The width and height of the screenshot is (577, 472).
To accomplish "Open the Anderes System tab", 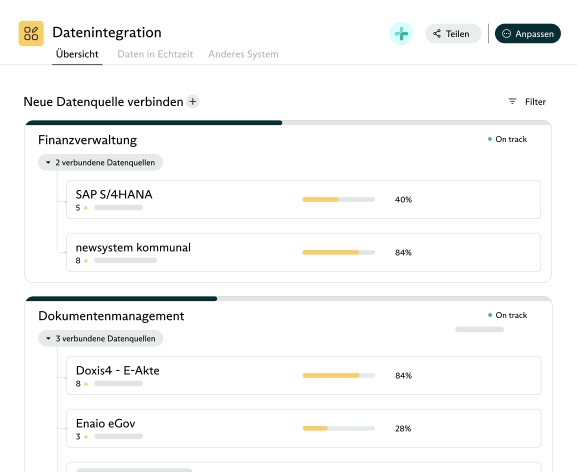I will pyautogui.click(x=243, y=54).
